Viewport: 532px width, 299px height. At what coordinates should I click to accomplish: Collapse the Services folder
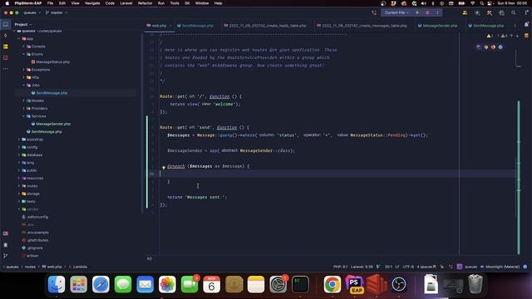24,116
